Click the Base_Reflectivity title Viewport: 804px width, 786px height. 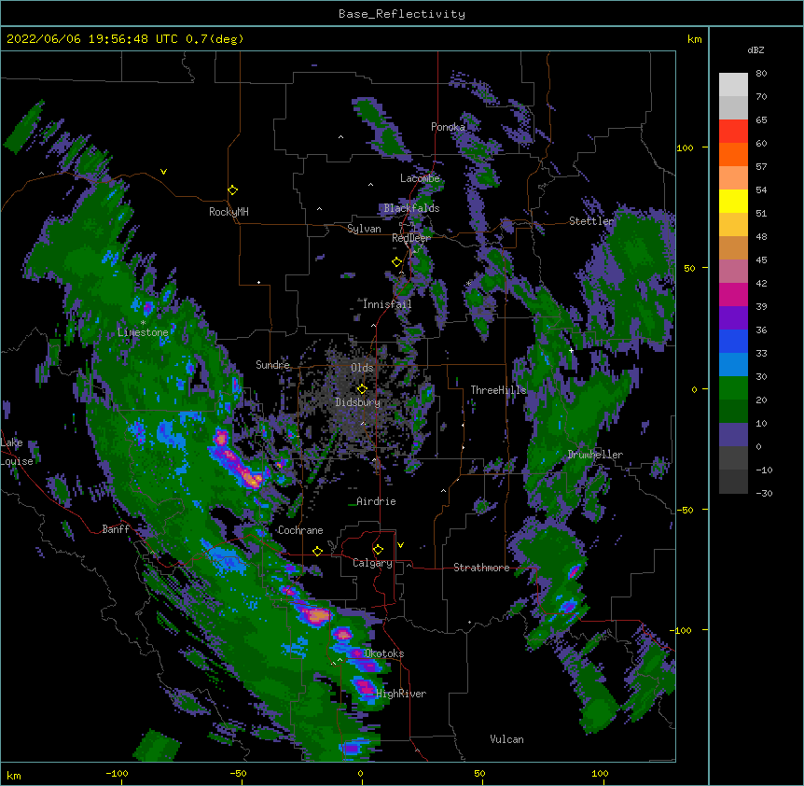[402, 14]
